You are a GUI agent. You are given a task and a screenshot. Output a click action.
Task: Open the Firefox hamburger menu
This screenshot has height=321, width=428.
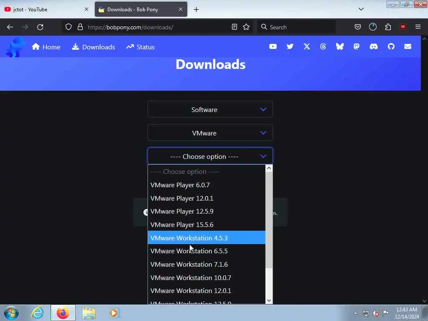pos(418,27)
